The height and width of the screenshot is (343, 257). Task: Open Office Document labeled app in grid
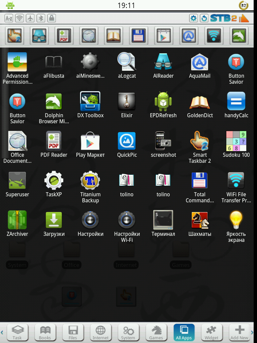coord(17,147)
